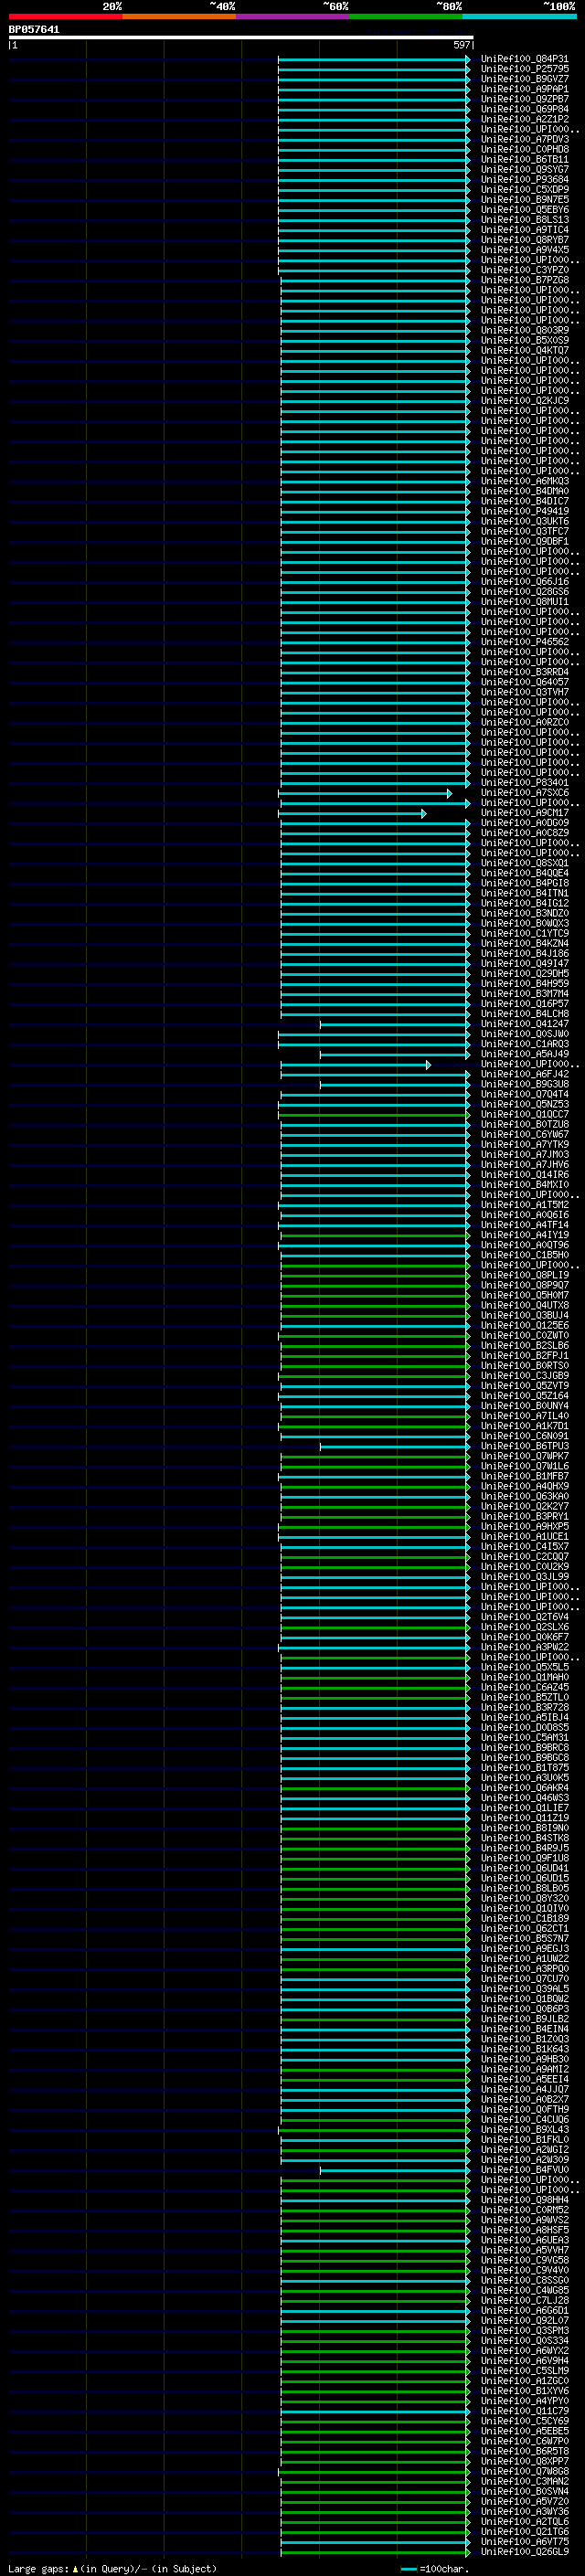This screenshot has width=585, height=2576.
Task: Select hit UniRef100_B4ITN1
Action: click(524, 893)
